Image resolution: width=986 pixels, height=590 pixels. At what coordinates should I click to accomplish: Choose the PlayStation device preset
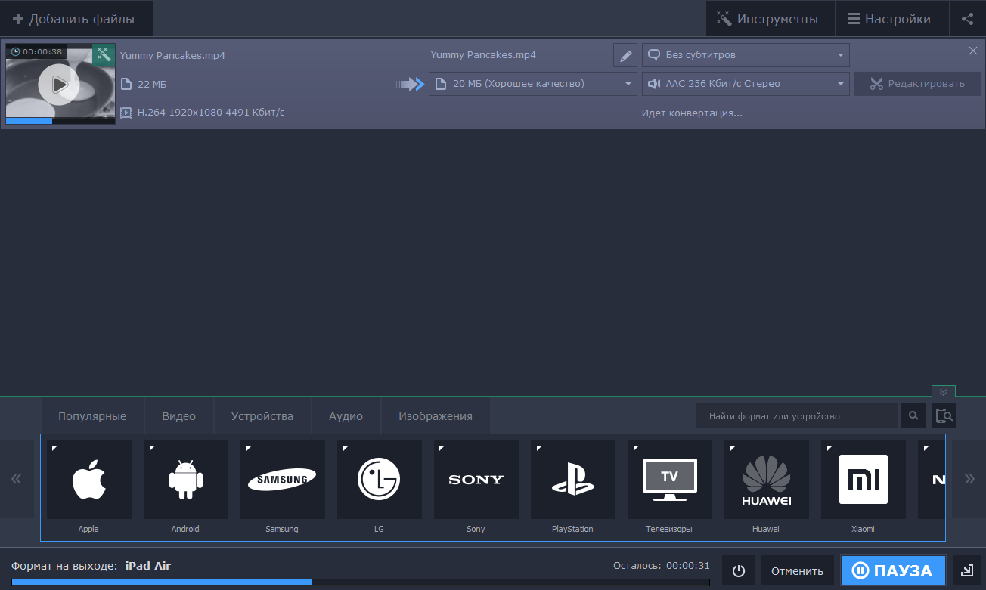tap(572, 480)
